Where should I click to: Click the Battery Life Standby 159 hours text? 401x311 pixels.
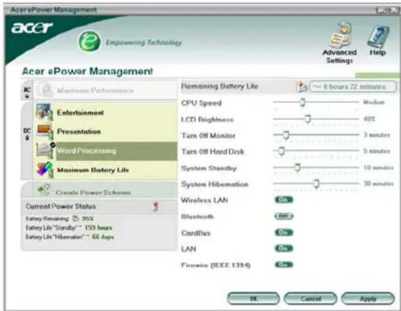pos(69,228)
